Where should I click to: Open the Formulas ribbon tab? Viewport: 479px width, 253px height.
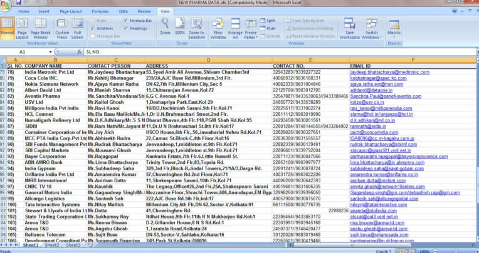pos(100,11)
